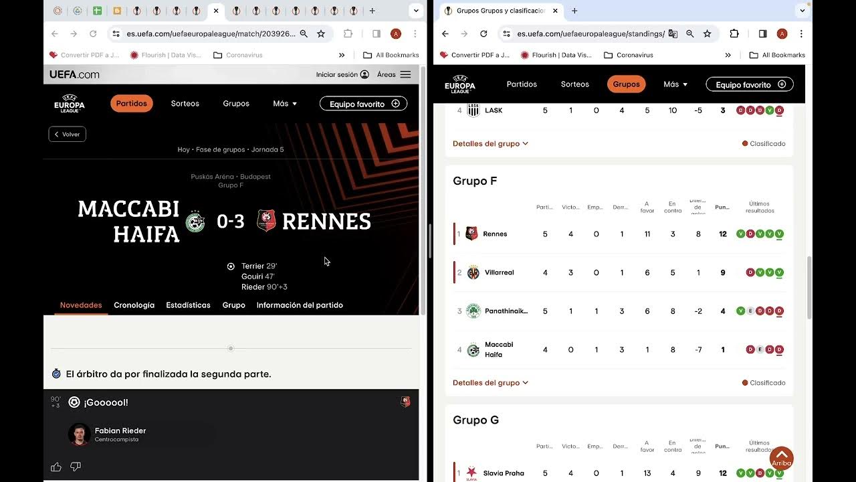Close the active tab in left window
Screen dimensions: 856x482
(x=216, y=11)
